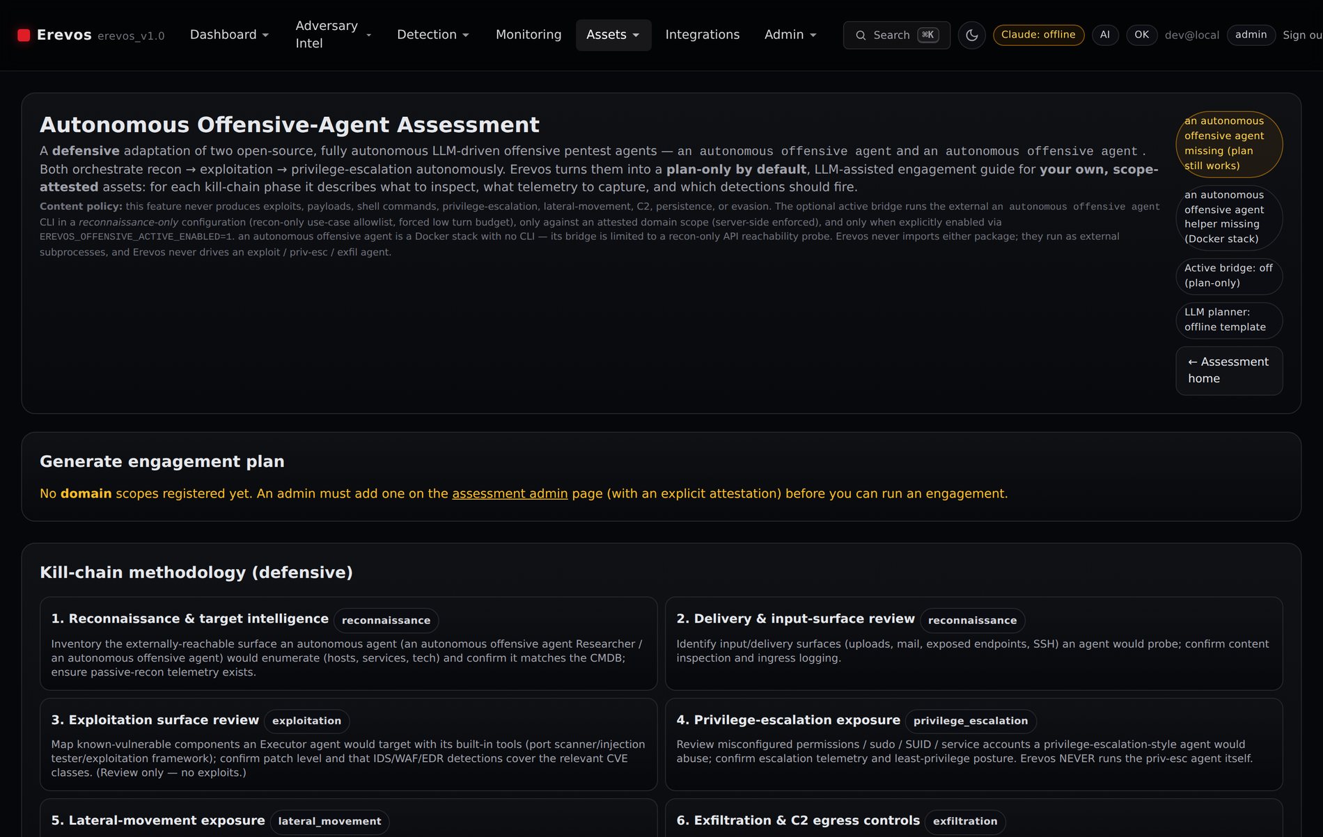This screenshot has width=1323, height=837.
Task: Click the OK health pill
Action: click(x=1141, y=35)
